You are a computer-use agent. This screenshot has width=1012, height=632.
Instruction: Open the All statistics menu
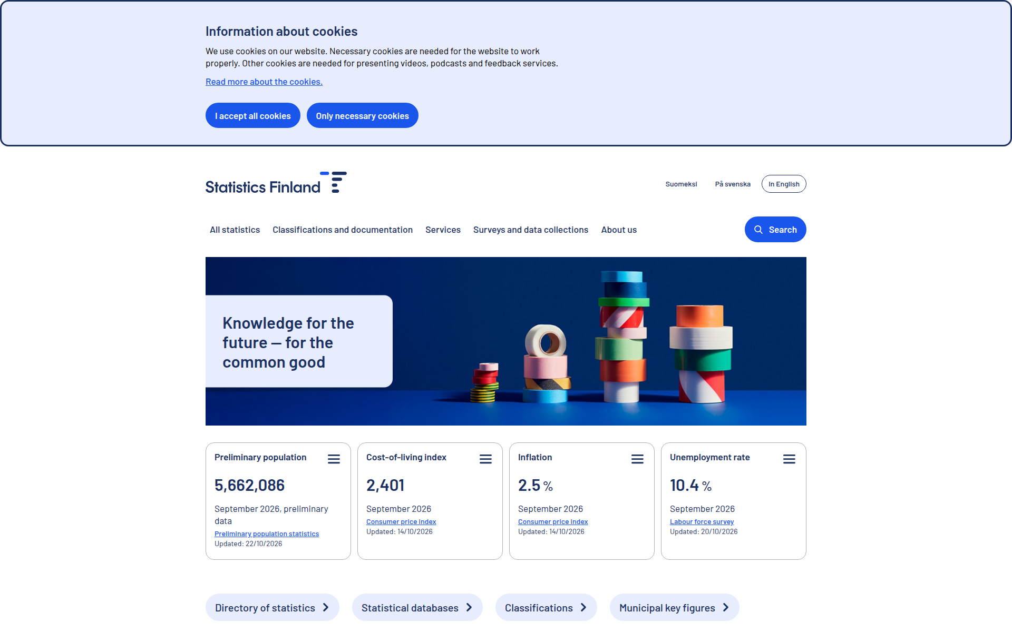click(235, 230)
